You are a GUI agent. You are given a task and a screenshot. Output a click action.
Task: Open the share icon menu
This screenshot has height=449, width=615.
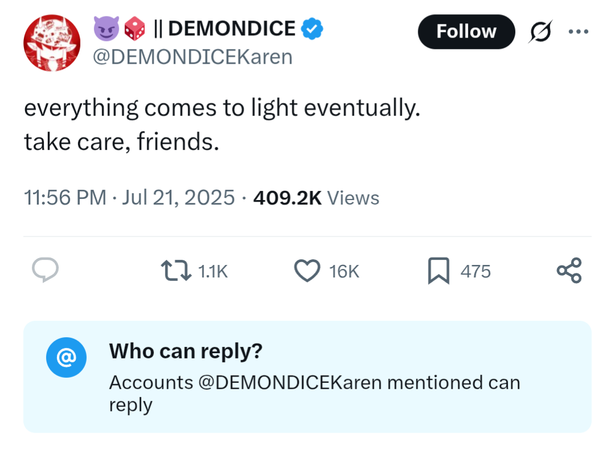[x=568, y=271]
